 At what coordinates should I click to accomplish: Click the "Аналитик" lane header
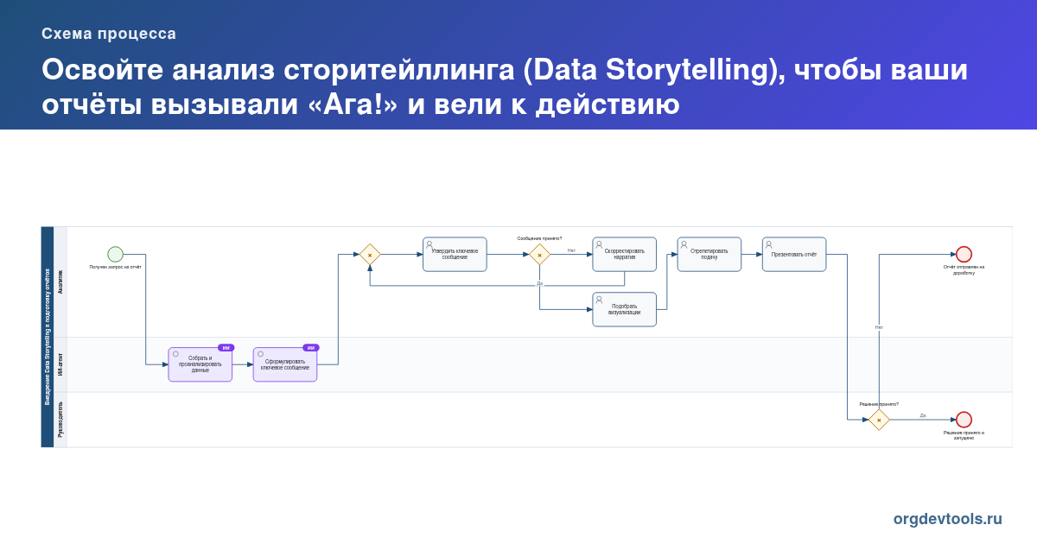click(x=60, y=281)
